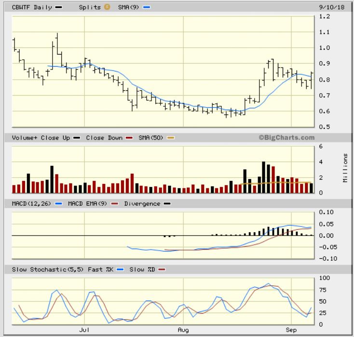Click the Aug label on time axis
Viewport: 354px width, 337px height.
[183, 330]
